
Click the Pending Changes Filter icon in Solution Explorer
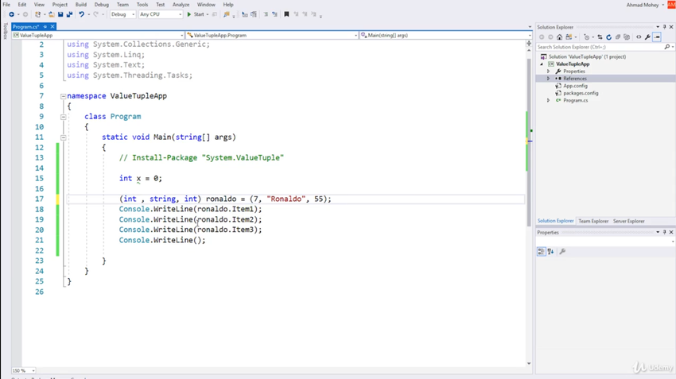pyautogui.click(x=587, y=37)
